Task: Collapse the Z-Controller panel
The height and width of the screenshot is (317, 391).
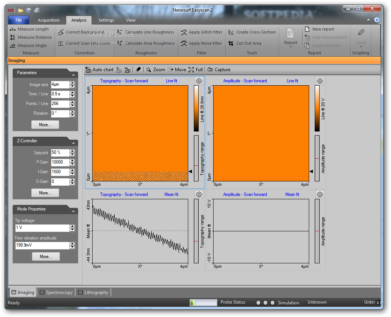Action: click(73, 143)
